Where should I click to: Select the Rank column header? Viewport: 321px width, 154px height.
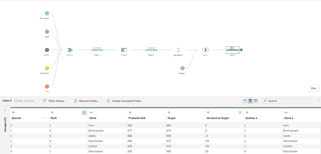click(53, 118)
